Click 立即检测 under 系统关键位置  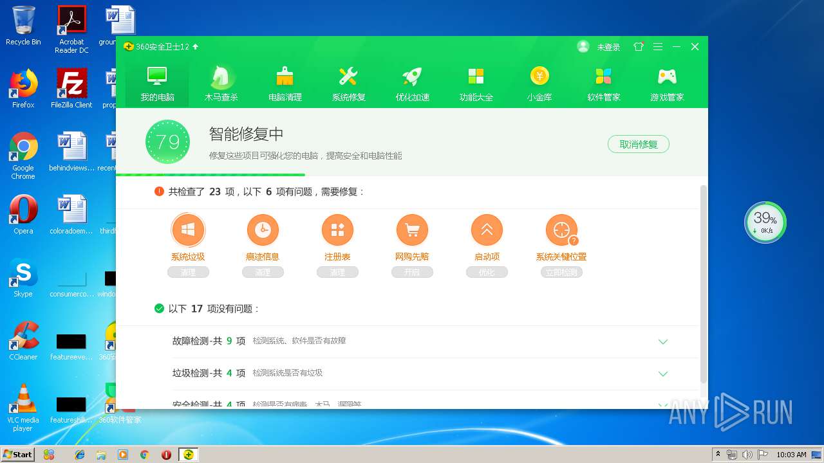(561, 273)
